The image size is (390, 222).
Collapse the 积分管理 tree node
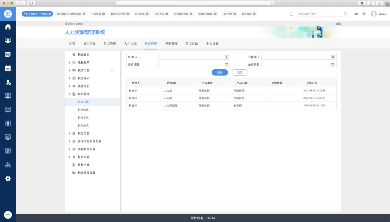[70, 94]
